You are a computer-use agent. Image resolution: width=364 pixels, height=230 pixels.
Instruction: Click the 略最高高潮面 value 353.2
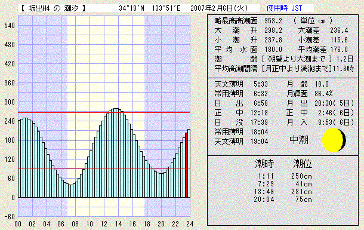point(273,21)
